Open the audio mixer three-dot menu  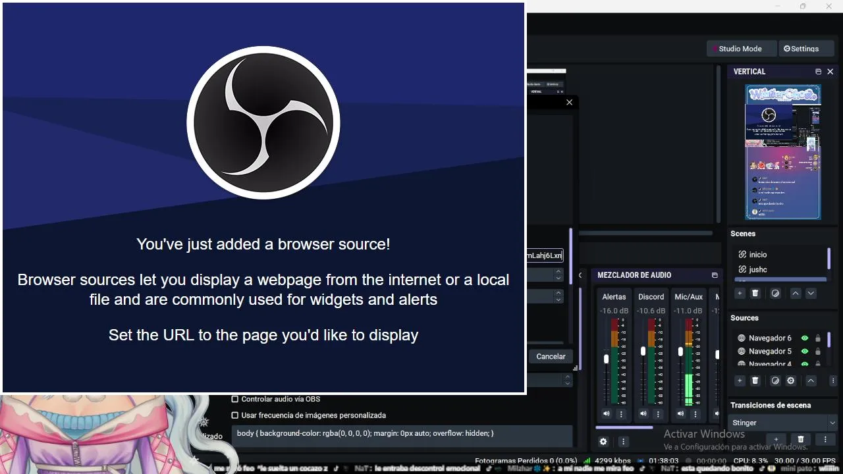623,442
